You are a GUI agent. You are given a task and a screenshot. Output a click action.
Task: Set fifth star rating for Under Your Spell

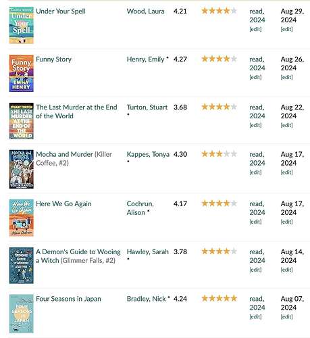234,11
